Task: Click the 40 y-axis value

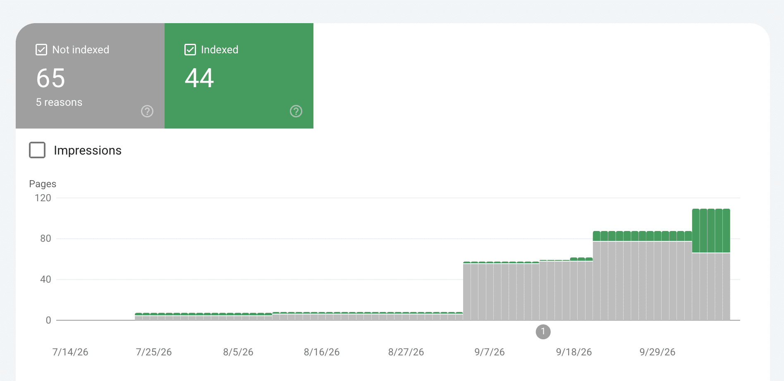Action: [45, 279]
